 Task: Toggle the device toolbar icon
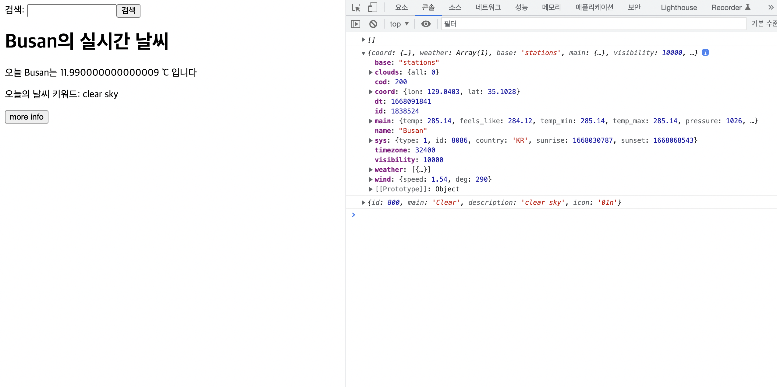tap(372, 8)
